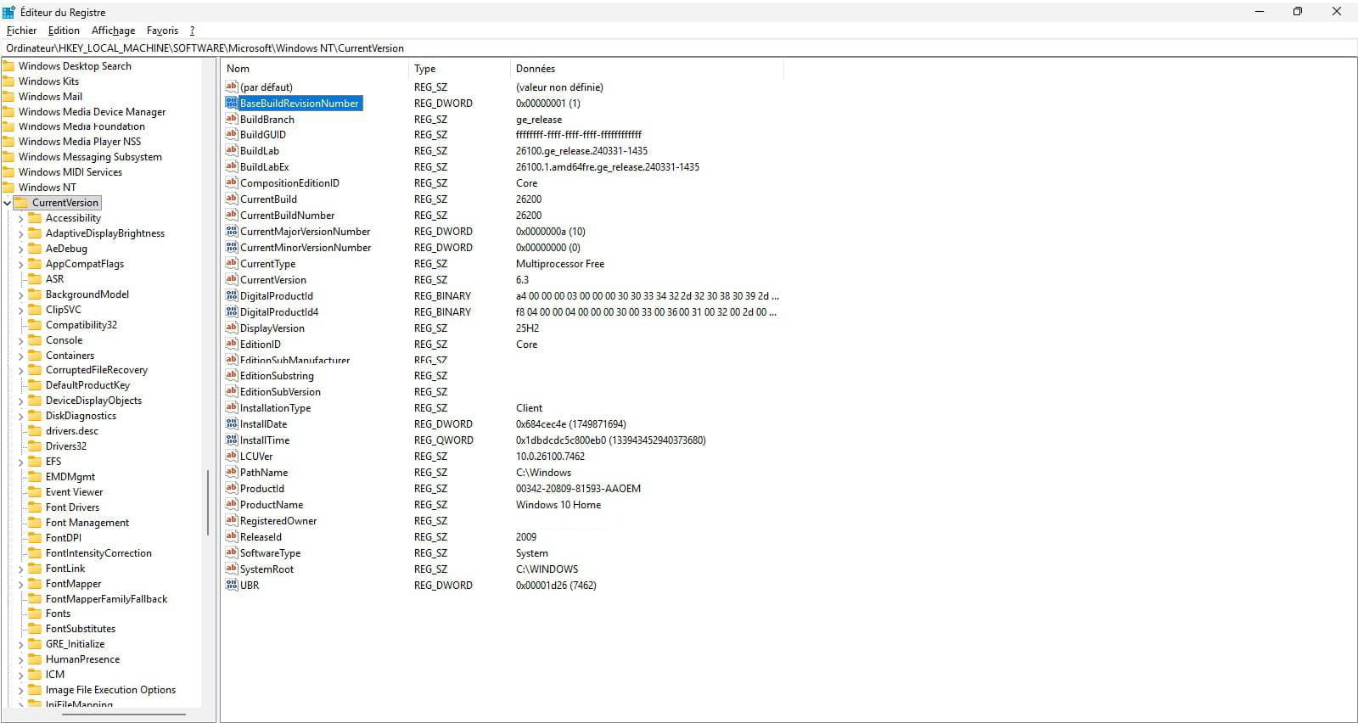
Task: Select the CompositionEditionID value name
Action: click(289, 183)
